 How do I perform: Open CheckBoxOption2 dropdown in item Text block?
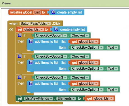87,69
